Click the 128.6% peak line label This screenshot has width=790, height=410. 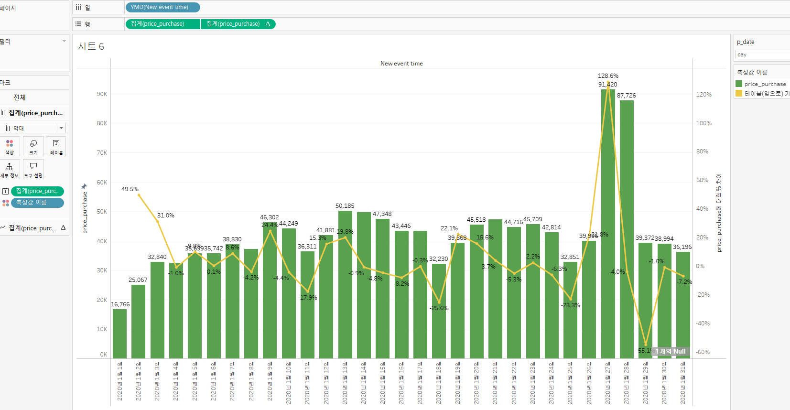click(608, 76)
